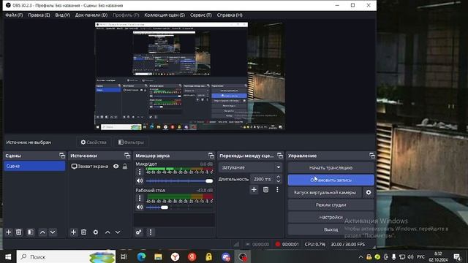
Task: Add a new scene with plus icon
Action: (8, 232)
